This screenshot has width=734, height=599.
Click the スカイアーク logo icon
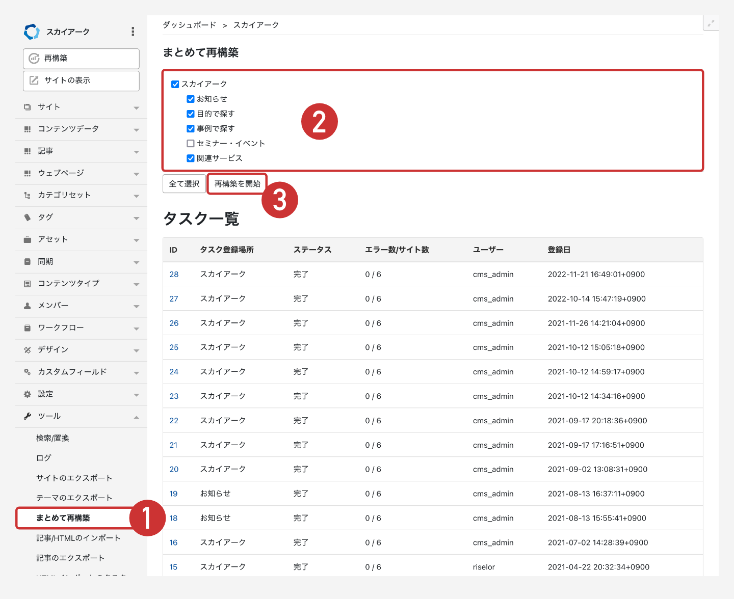tap(32, 32)
